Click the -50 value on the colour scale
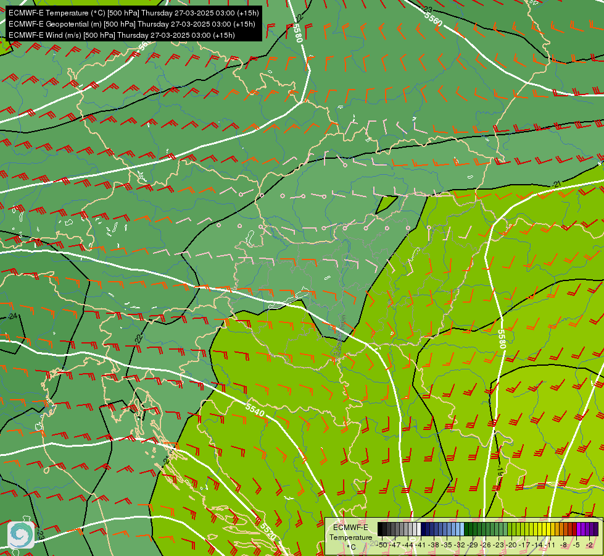 tap(382, 545)
